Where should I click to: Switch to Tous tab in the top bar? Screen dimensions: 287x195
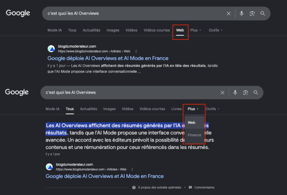pyautogui.click(x=72, y=30)
